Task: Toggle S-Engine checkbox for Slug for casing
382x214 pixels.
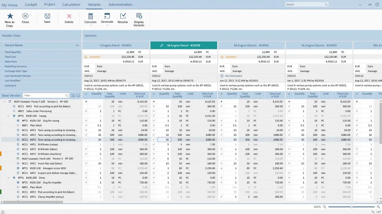Action: coord(86,121)
